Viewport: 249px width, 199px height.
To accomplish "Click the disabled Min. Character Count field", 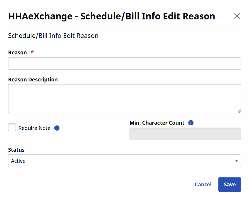I will (x=185, y=134).
